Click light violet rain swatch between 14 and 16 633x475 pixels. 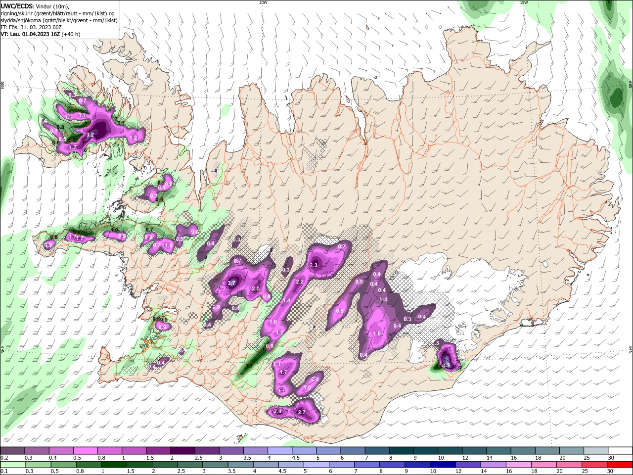tap(495, 465)
